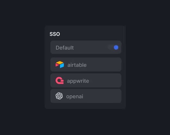Click the blue knob of the Default toggle
The width and height of the screenshot is (170, 135).
pyautogui.click(x=116, y=47)
